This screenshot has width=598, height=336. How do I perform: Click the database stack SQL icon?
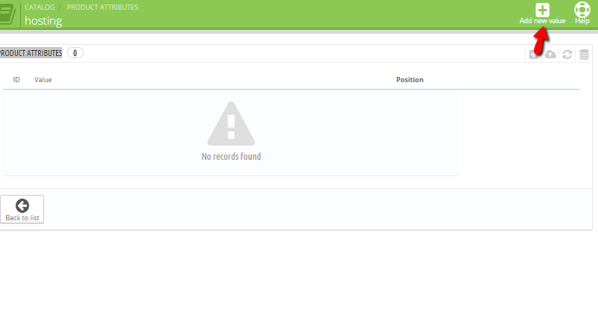point(585,55)
